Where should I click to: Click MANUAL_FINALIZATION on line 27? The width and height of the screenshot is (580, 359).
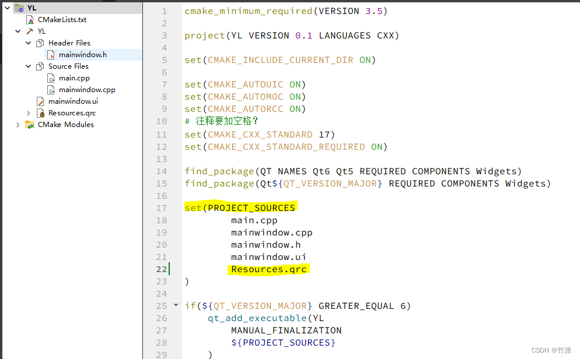[x=286, y=330]
